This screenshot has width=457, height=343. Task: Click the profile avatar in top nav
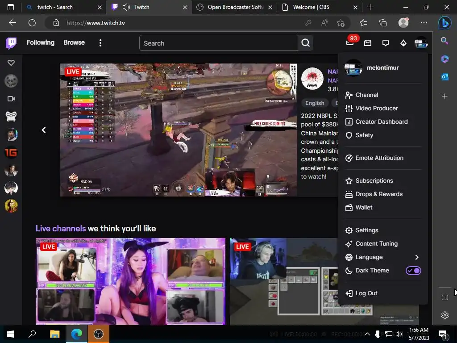[421, 43]
